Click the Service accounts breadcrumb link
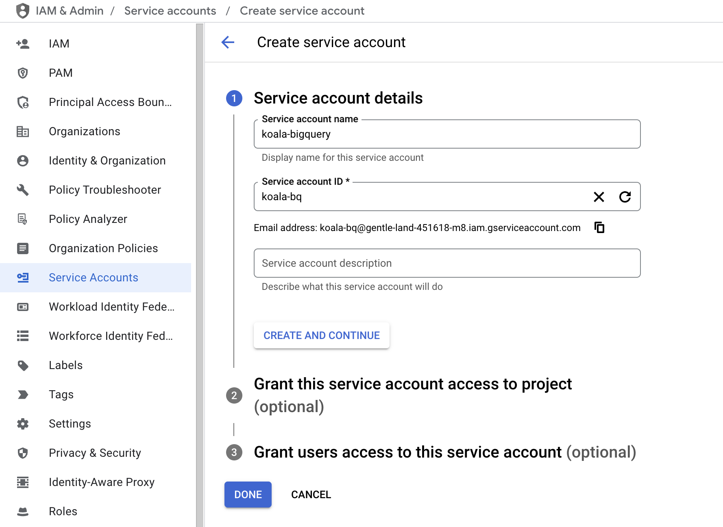Screen dimensions: 723x527 (170, 11)
